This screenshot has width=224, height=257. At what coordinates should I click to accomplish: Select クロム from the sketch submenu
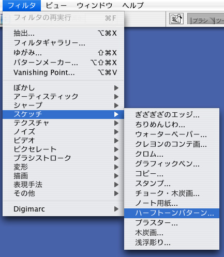[172, 154]
